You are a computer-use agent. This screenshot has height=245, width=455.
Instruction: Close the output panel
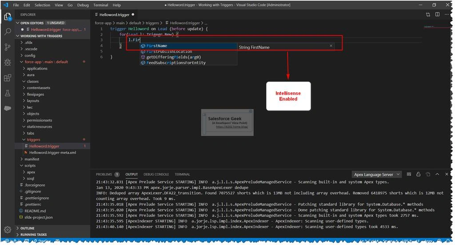click(447, 174)
